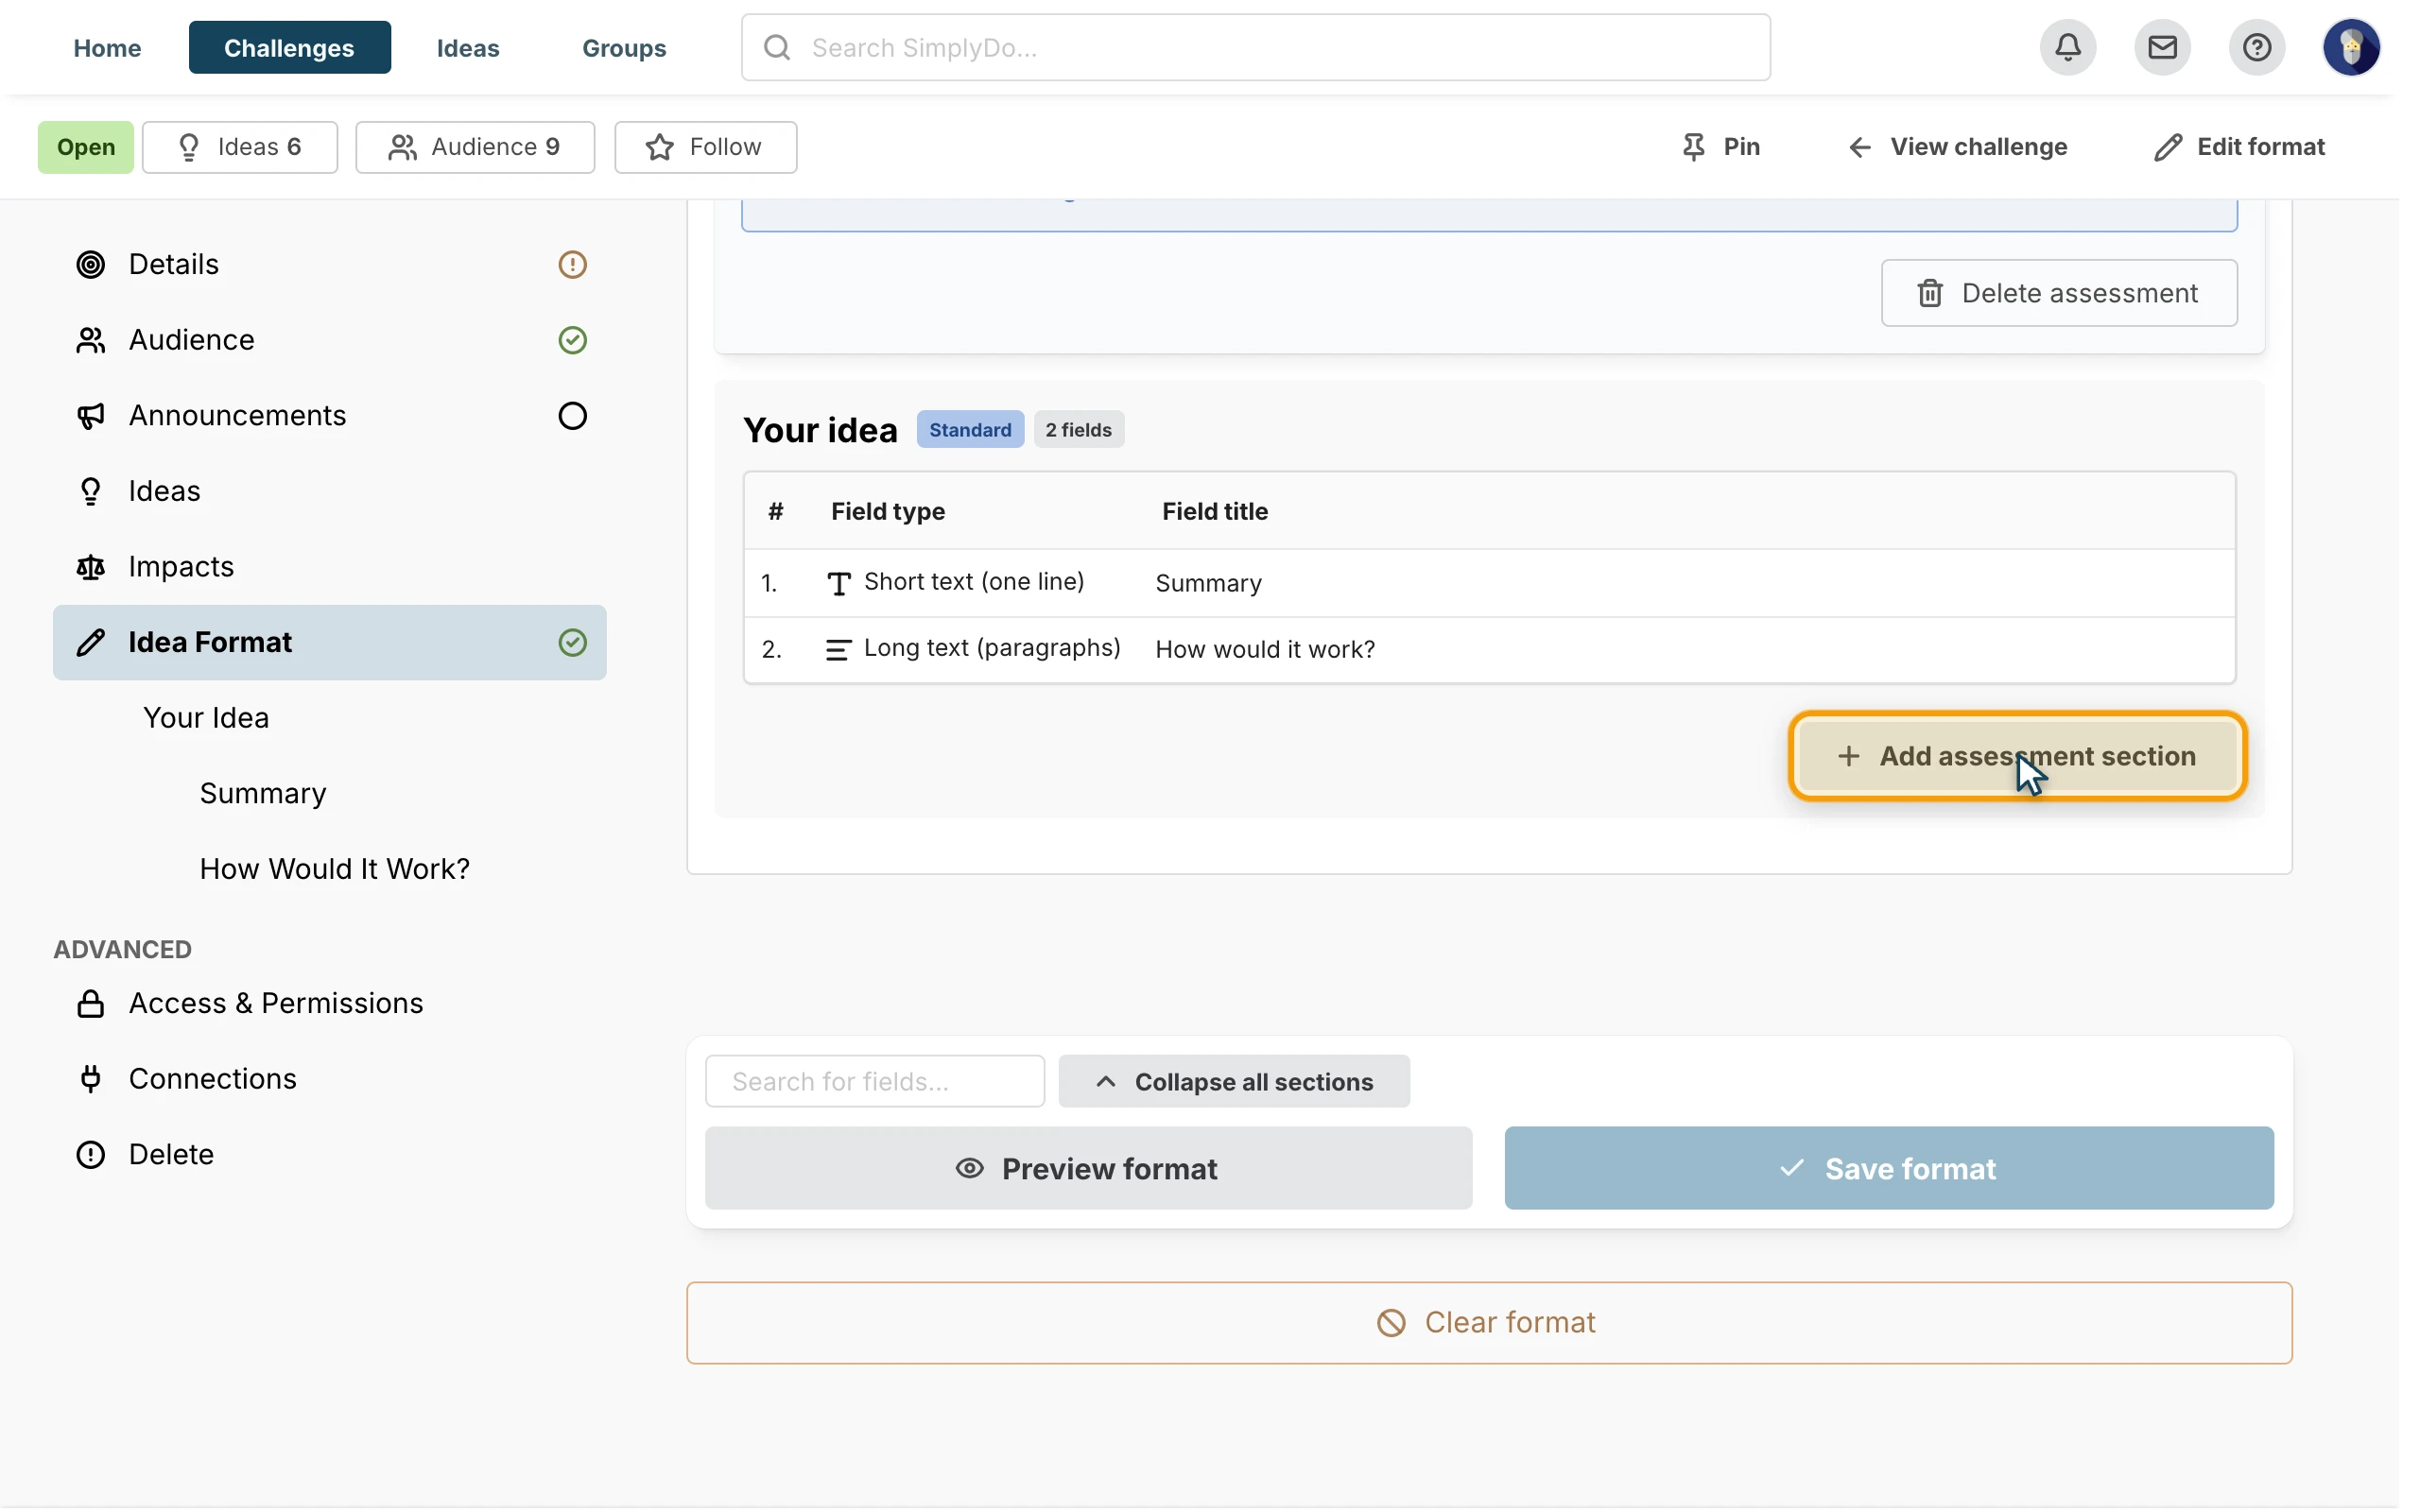Open Announcements in the sidebar

tap(329, 415)
